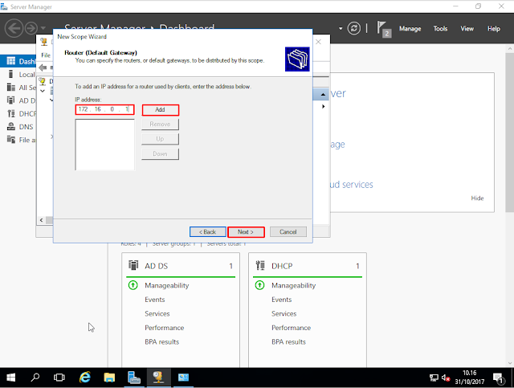The width and height of the screenshot is (514, 388).
Task: Open DHCP Manageability
Action: point(293,286)
